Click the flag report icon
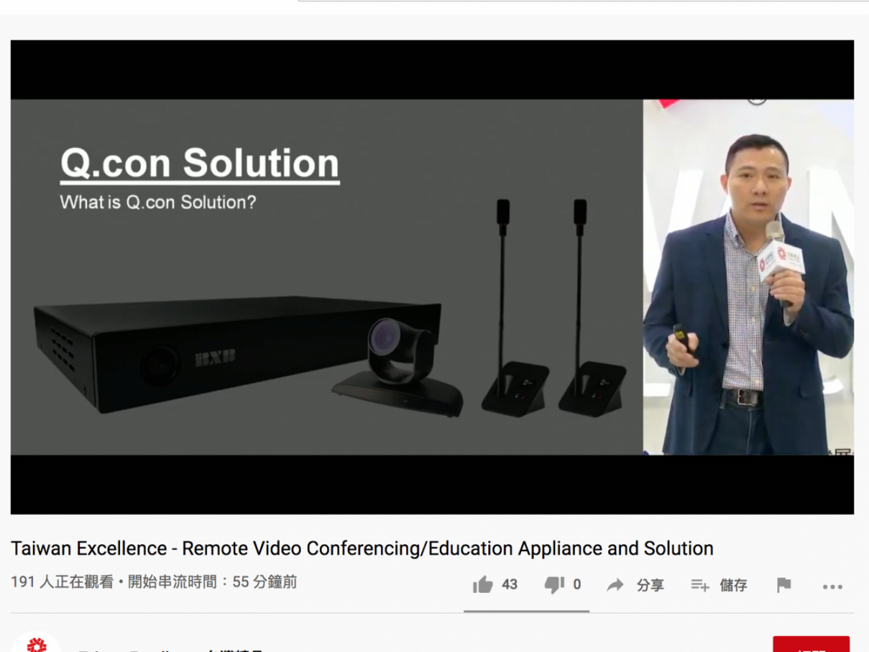The height and width of the screenshot is (652, 869). click(784, 585)
